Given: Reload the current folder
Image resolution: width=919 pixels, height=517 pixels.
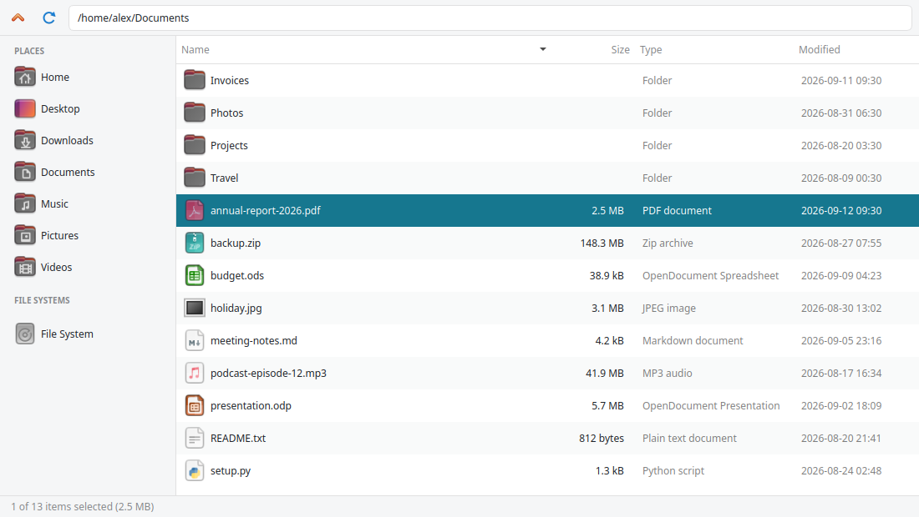Looking at the screenshot, I should [x=49, y=18].
